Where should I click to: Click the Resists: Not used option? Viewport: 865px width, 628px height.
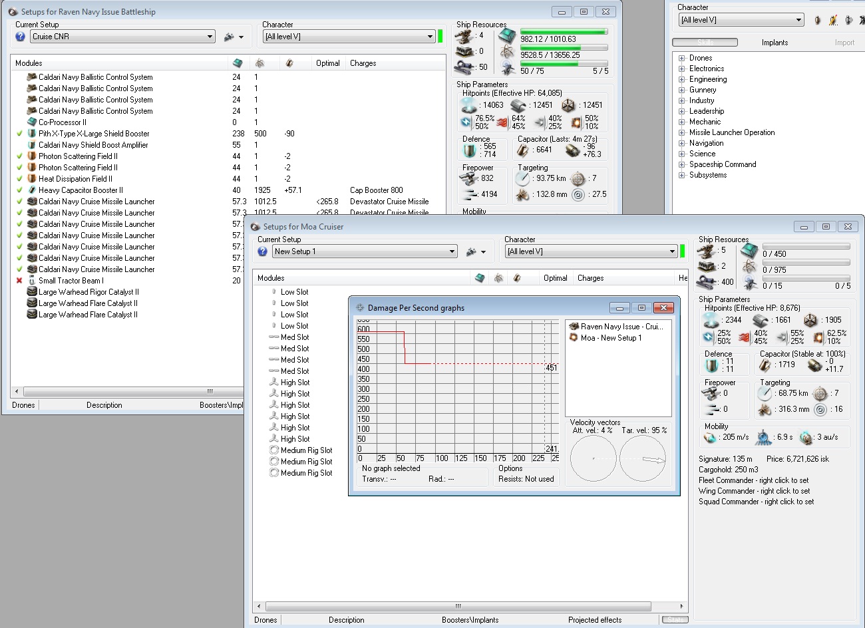coord(526,479)
